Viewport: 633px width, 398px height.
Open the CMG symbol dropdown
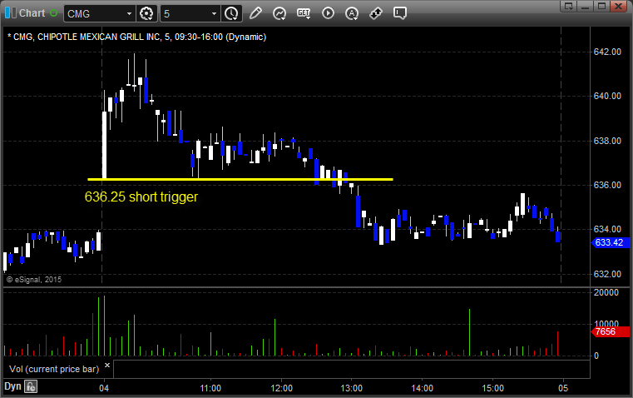(x=129, y=13)
